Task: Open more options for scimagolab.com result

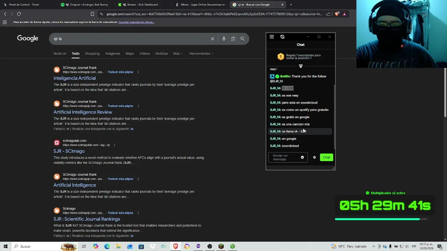Action: [115, 145]
